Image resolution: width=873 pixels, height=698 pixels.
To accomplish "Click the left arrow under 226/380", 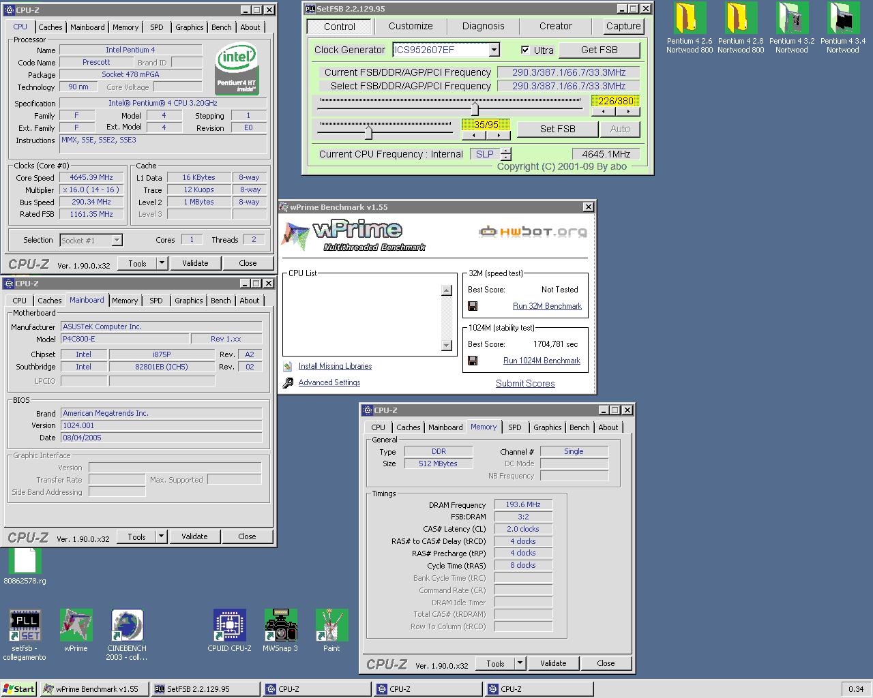I will (x=603, y=111).
